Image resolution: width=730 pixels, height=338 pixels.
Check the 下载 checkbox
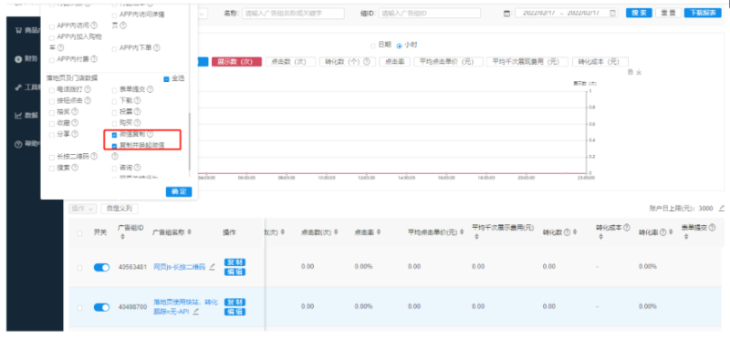[115, 101]
